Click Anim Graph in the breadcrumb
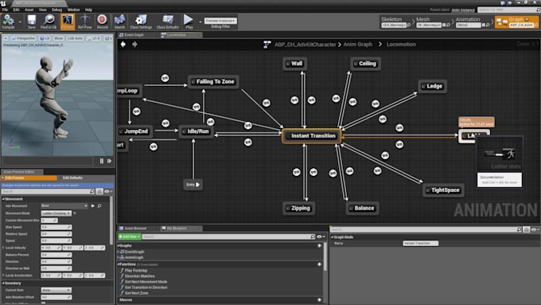Viewport: 541px width, 305px height. click(x=358, y=45)
